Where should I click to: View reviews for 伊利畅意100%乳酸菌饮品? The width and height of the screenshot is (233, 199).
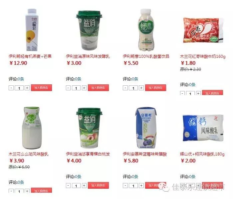135,79
